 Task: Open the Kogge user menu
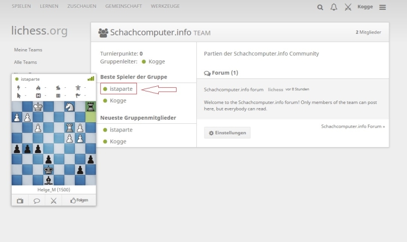(365, 7)
